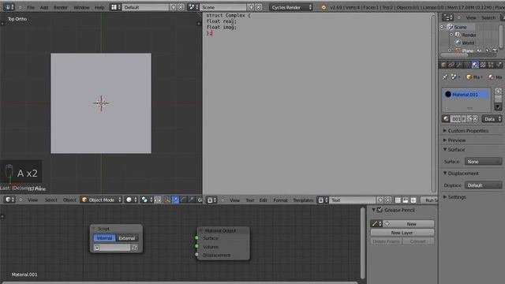This screenshot has width=505, height=284.
Task: Open the Modifiers properties tab wrench icon
Action: point(459,65)
